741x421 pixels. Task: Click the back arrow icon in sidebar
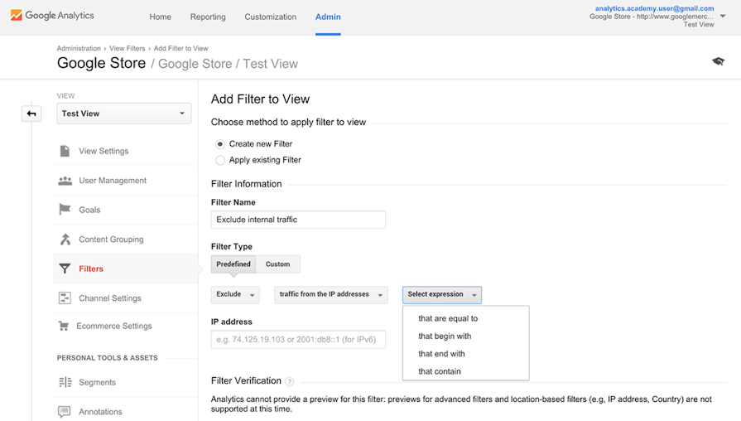coord(31,114)
